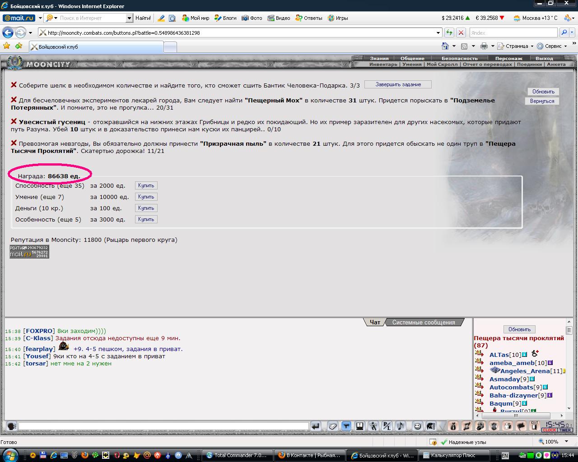Click the smiley face emoticon icon
Screen dimensions: 578x462
(x=418, y=426)
